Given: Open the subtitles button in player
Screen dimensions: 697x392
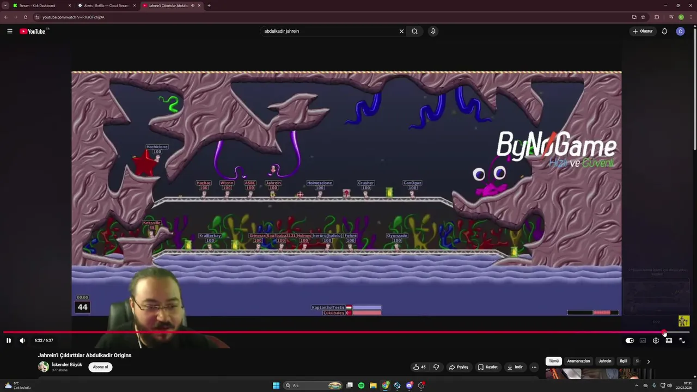Looking at the screenshot, I should tap(643, 340).
